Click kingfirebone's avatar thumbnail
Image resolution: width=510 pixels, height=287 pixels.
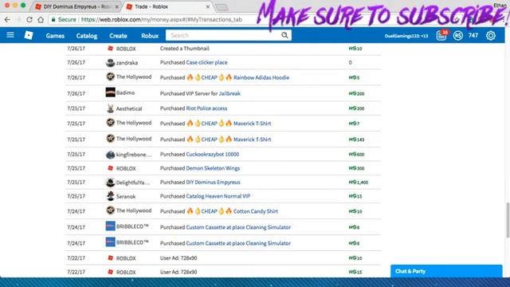pyautogui.click(x=110, y=155)
